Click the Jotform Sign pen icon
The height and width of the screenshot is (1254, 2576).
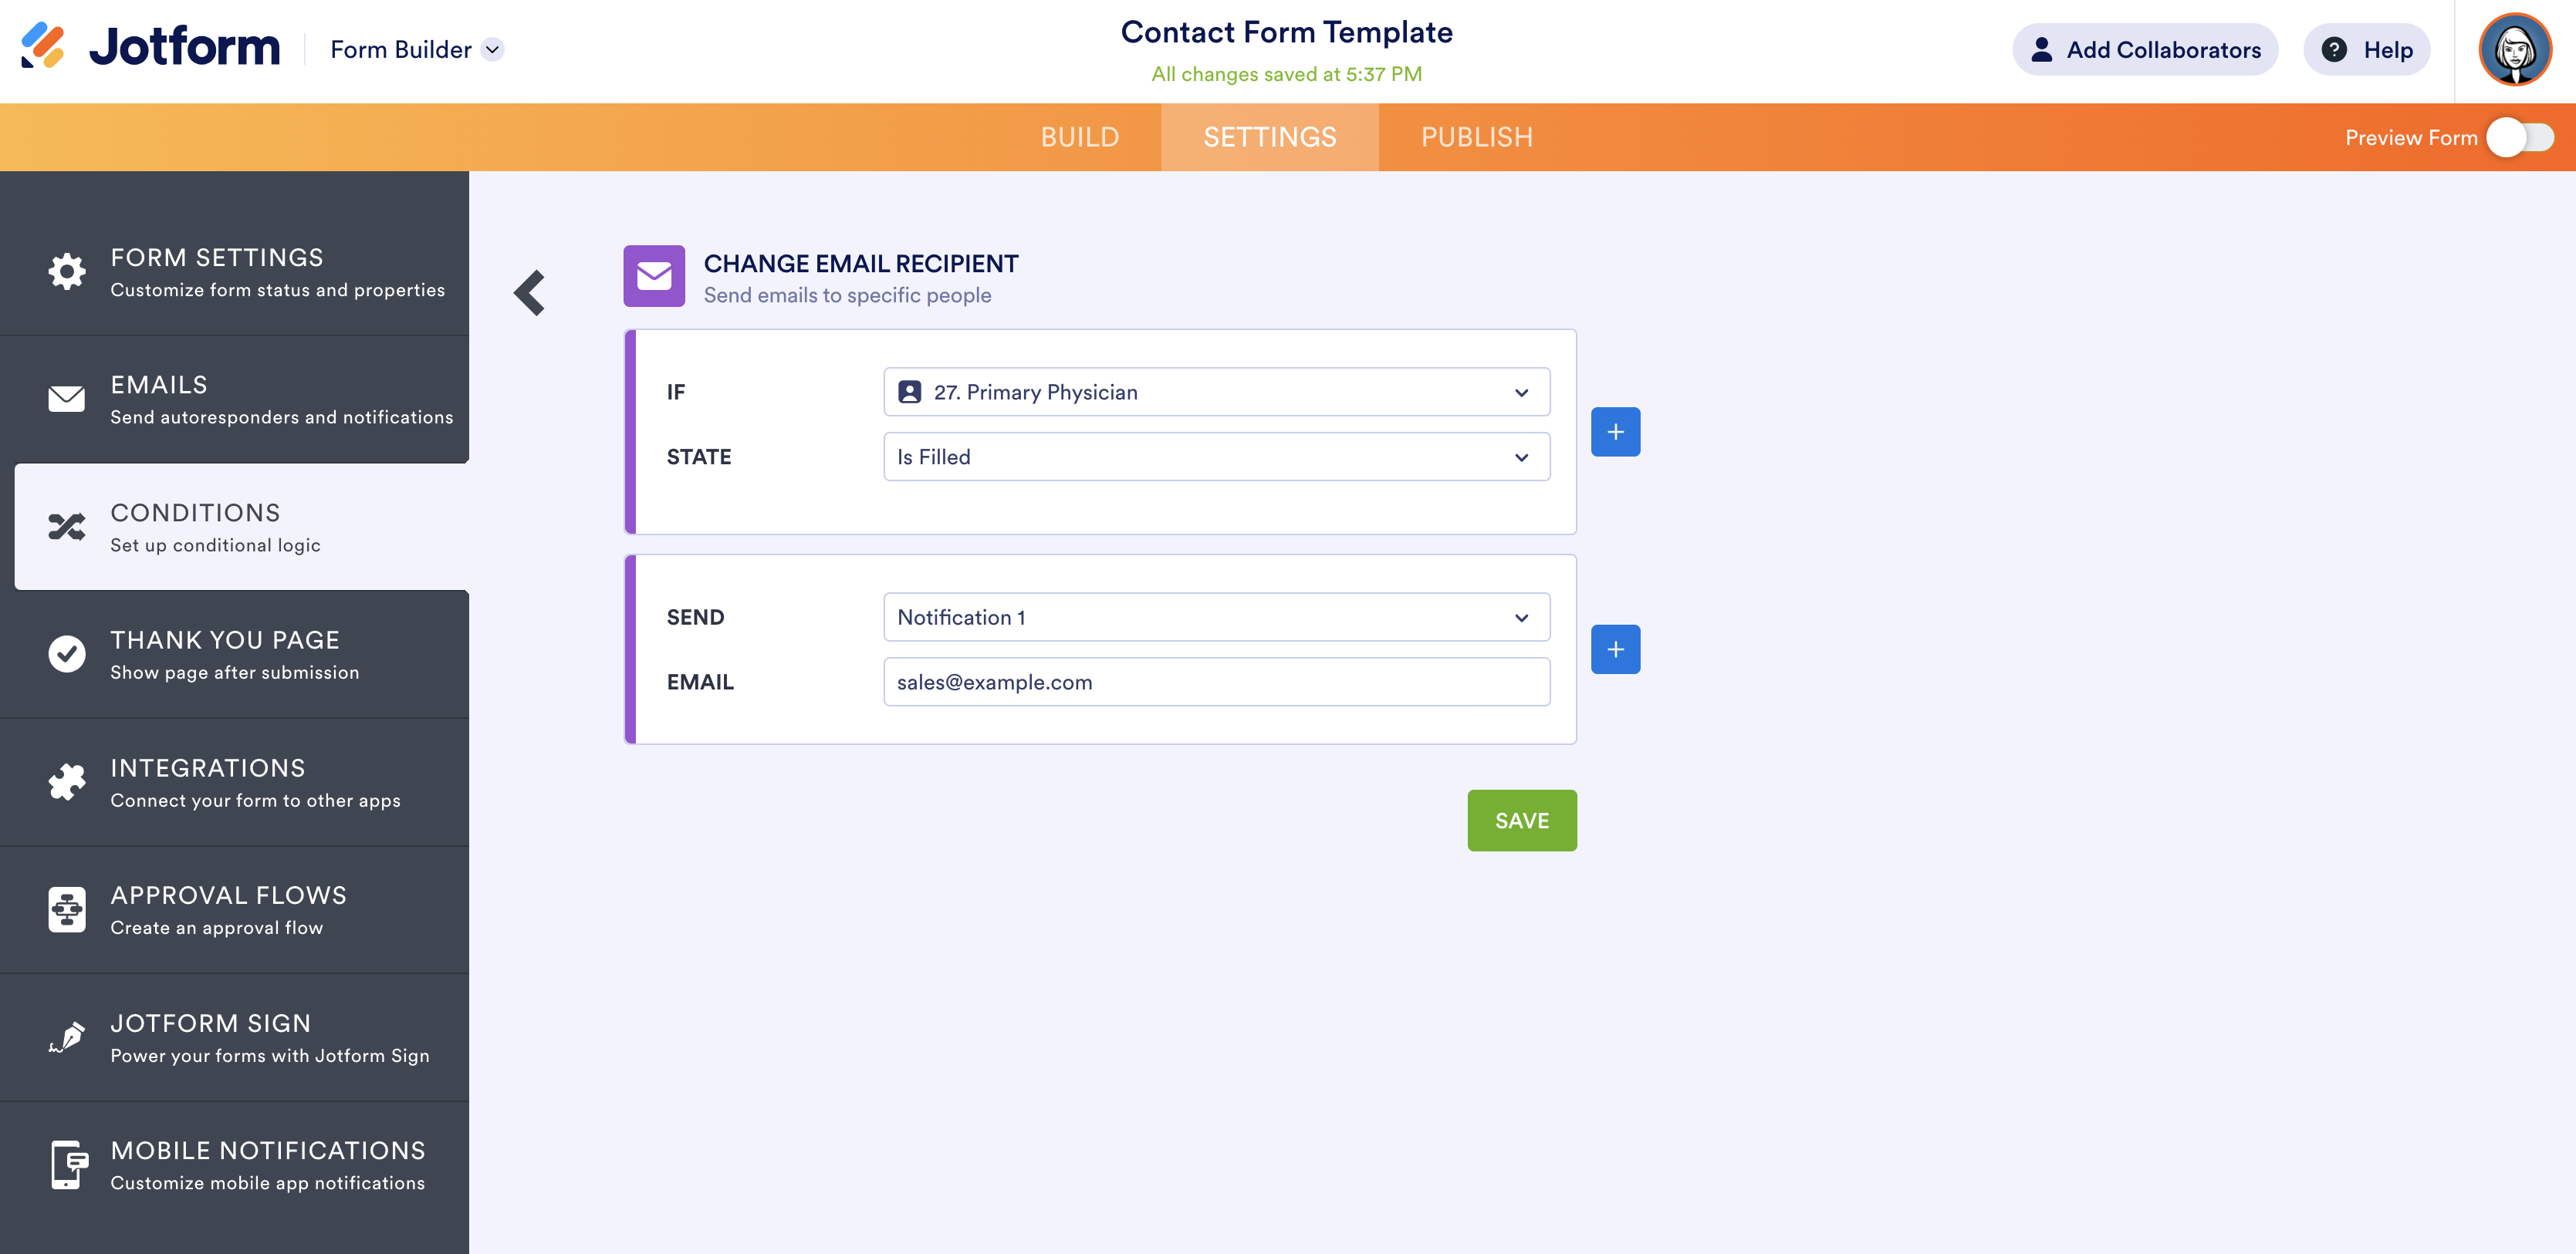click(66, 1038)
